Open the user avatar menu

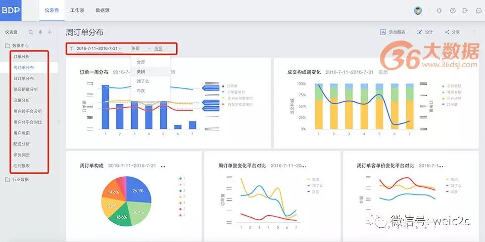click(418, 10)
